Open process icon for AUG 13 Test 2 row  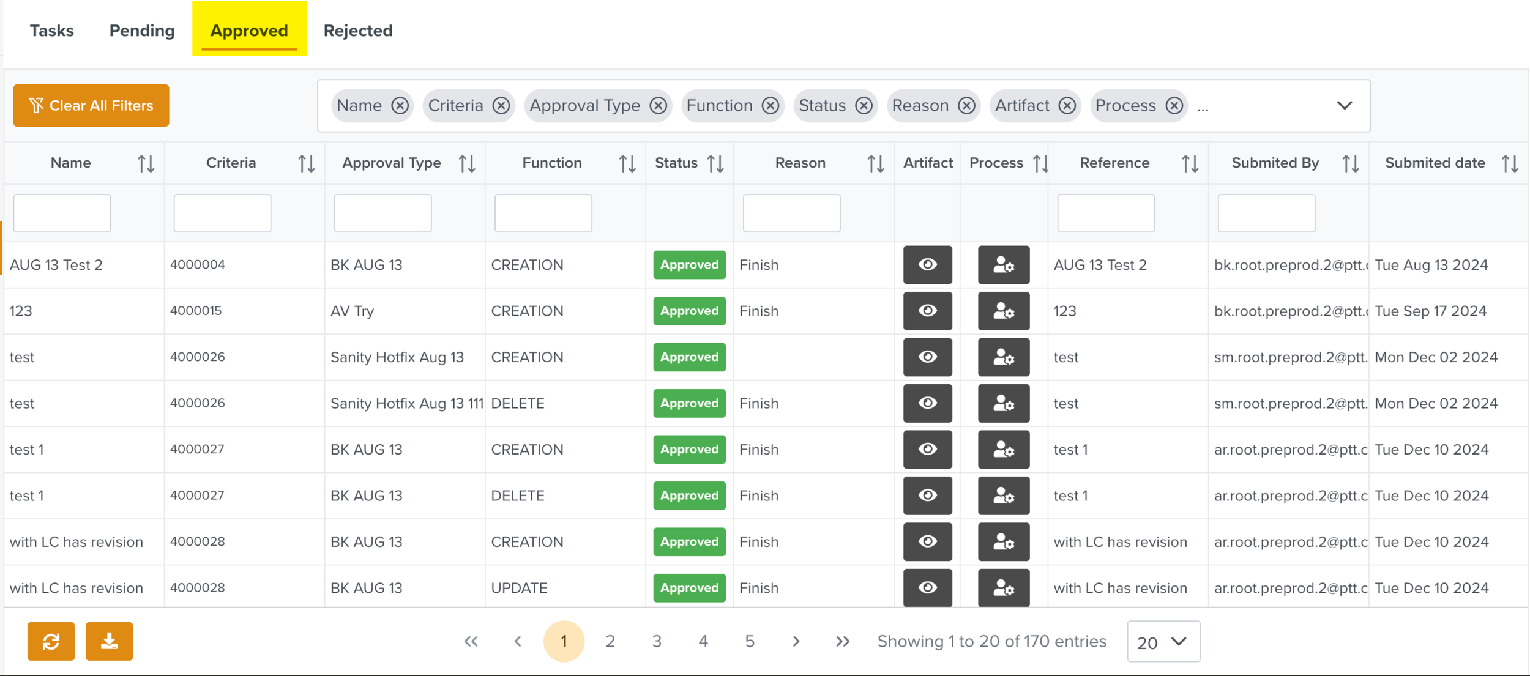tap(1003, 265)
